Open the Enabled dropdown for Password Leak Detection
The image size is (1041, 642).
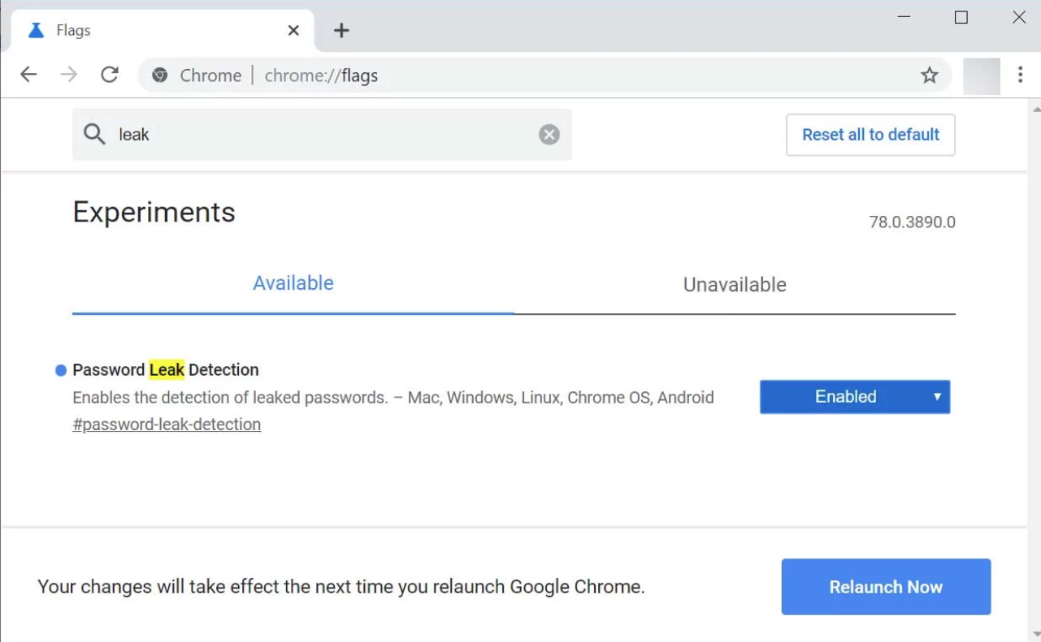coord(854,397)
